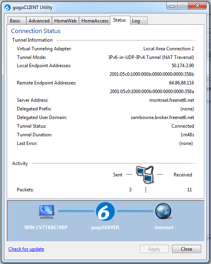Click the Delegated Prefix (none) value
Screen dimensions: 211x264
(187, 109)
